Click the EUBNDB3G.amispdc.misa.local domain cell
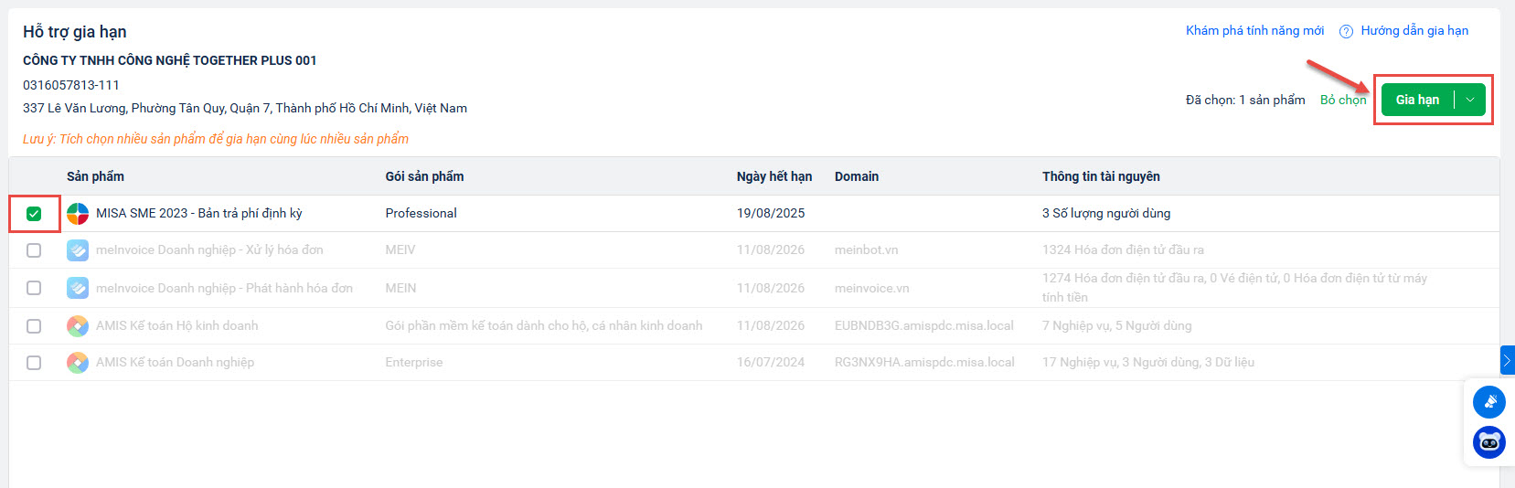Image resolution: width=1515 pixels, height=488 pixels. click(x=924, y=325)
